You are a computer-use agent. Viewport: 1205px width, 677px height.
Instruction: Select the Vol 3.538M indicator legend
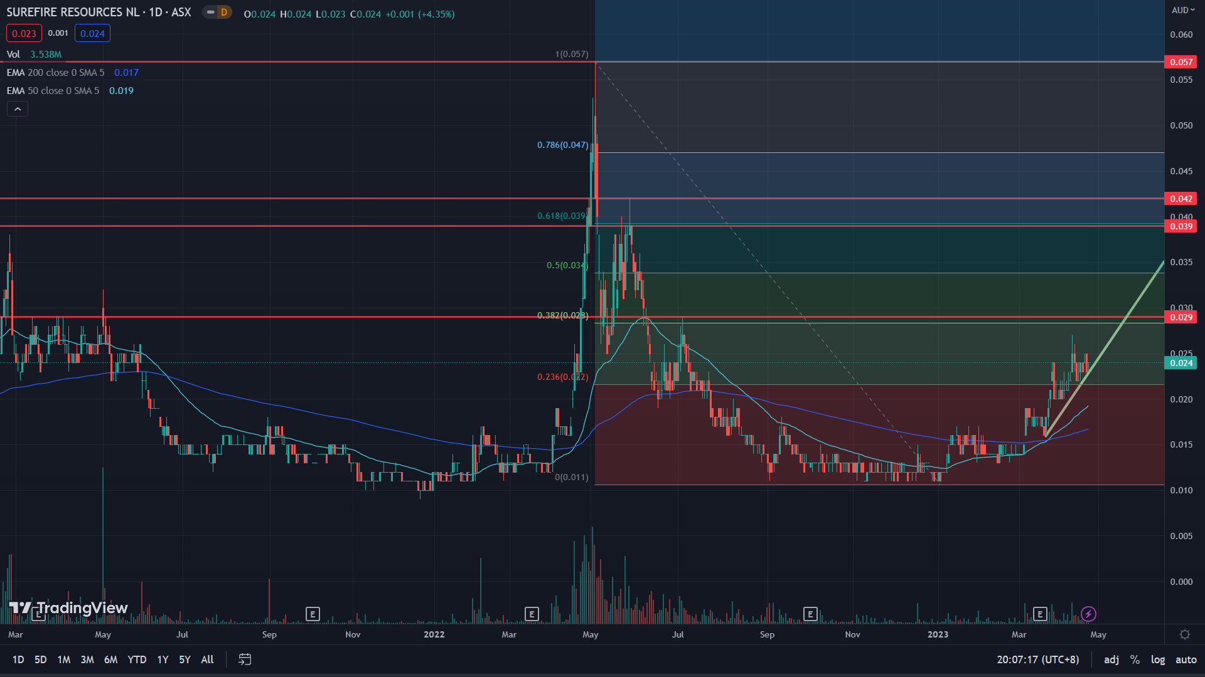[x=34, y=55]
